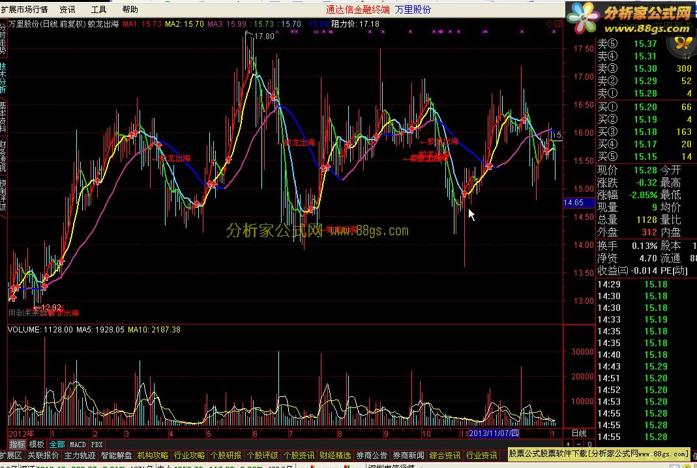Click the 万里股份 chart title text
Screen dimensions: 697x468
tap(24, 24)
